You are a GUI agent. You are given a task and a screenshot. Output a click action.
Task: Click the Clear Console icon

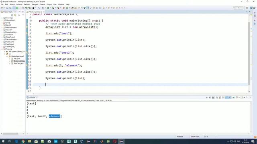click(217, 98)
